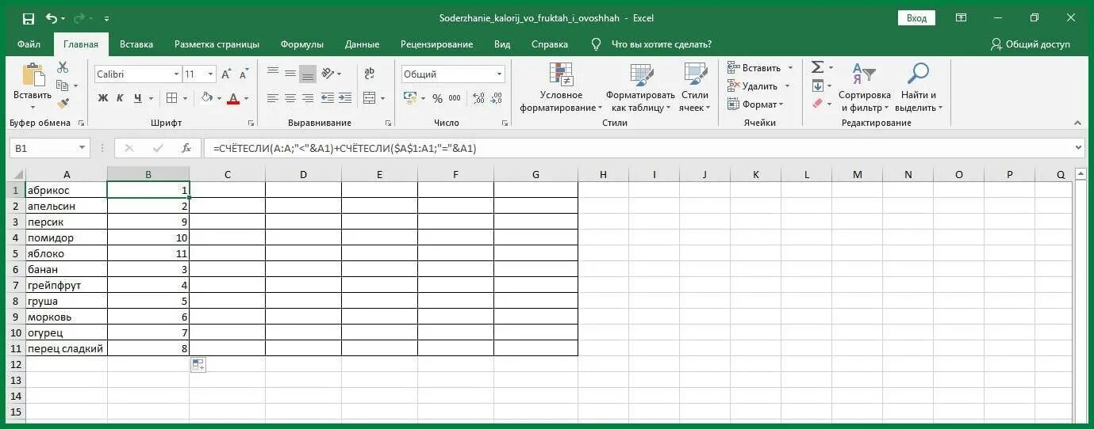
Task: Click the Вход sign-in button
Action: (x=916, y=17)
